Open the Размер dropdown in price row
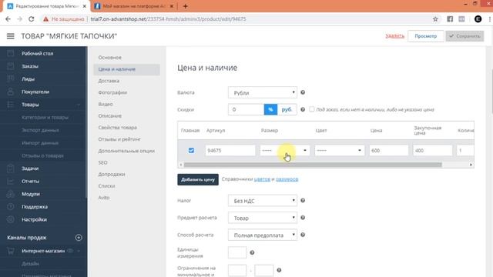 pyautogui.click(x=284, y=151)
